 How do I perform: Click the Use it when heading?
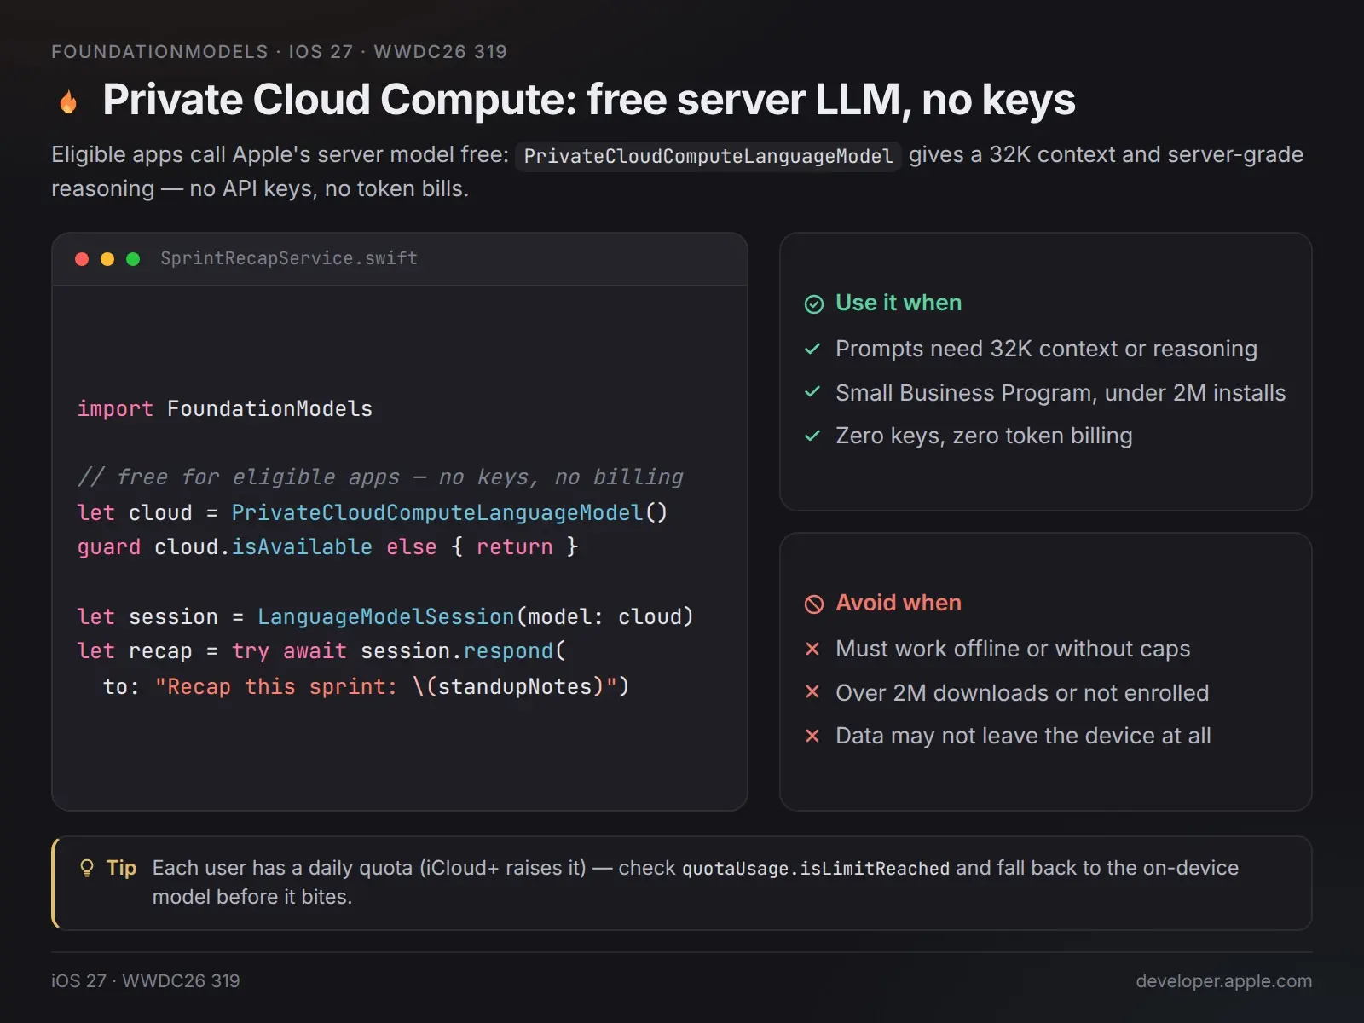pos(899,303)
